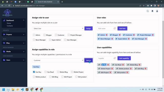Open the search icon in header
This screenshot has height=92, width=164.
(x=148, y=11)
